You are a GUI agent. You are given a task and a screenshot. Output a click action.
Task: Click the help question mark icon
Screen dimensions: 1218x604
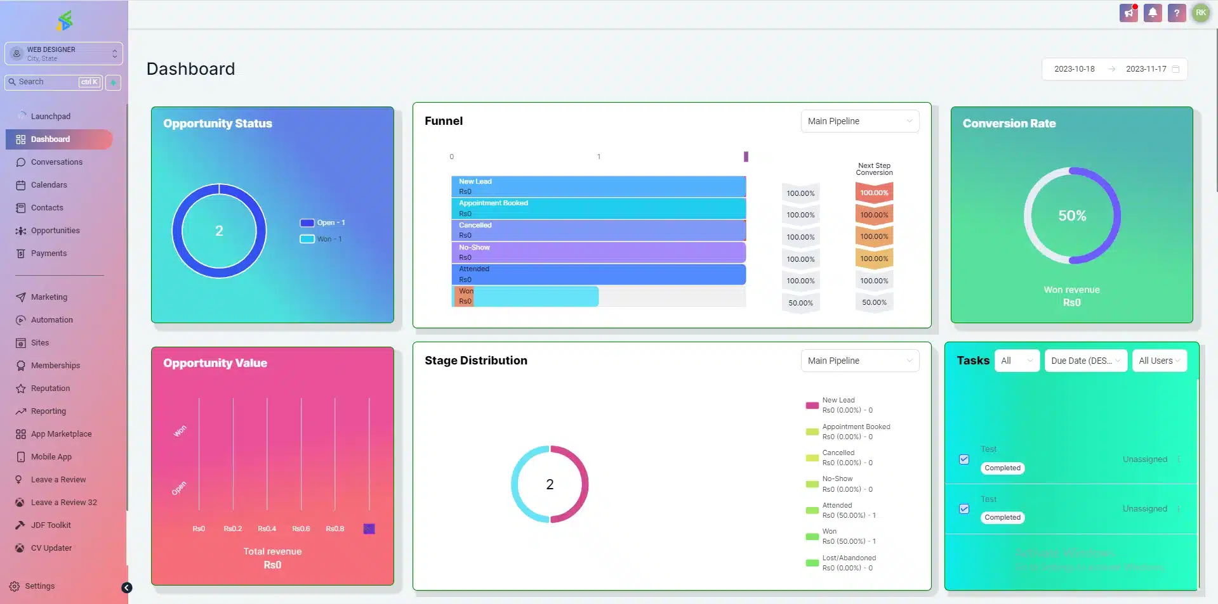coord(1176,13)
